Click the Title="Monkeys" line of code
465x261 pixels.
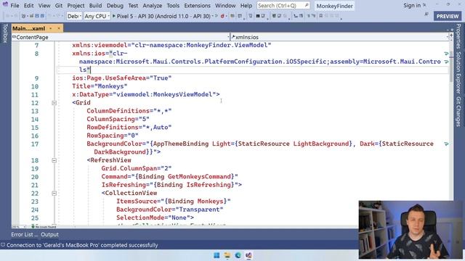100,86
